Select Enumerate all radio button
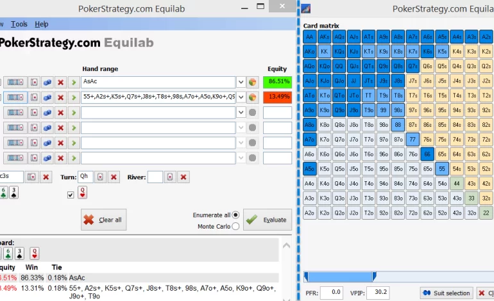This screenshot has width=494, height=301. click(x=235, y=215)
